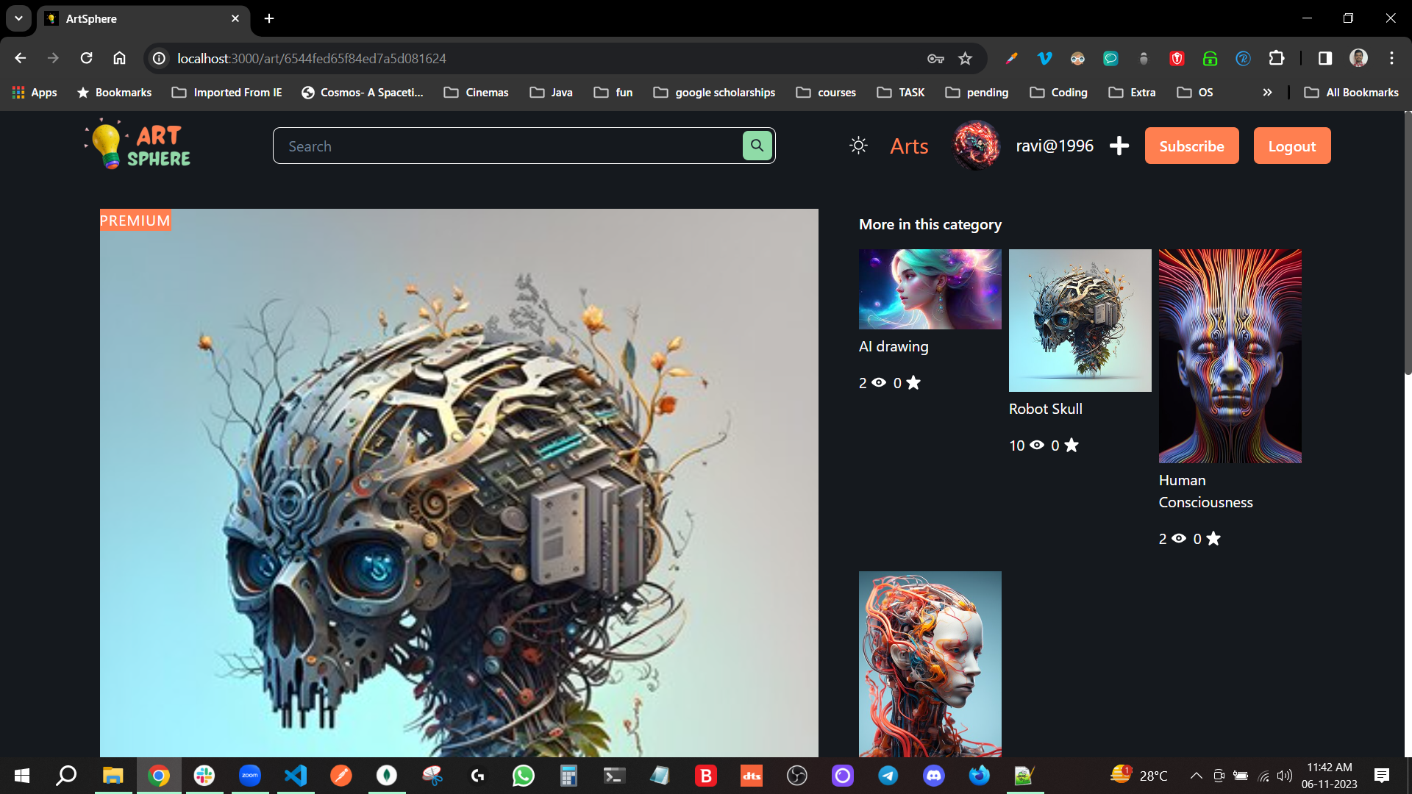Screen dimensions: 1412x794
Task: Open the Coding bookmarks folder
Action: (1059, 93)
